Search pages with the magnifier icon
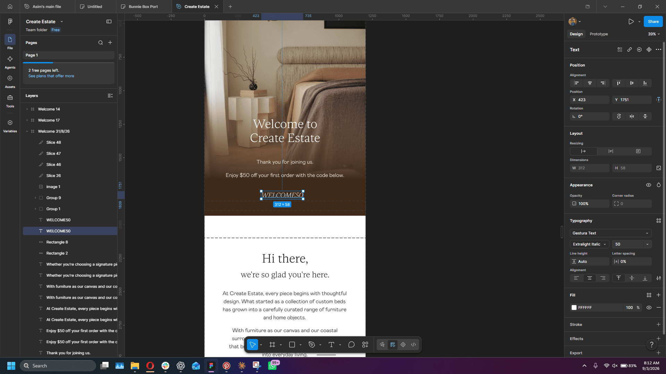Screen dimensions: 666x374 click(101, 43)
